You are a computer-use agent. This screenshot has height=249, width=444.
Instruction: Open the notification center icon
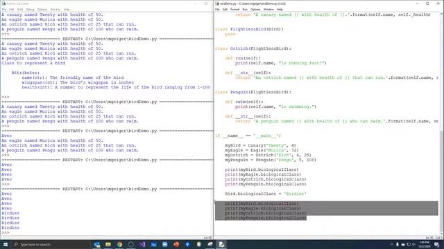pyautogui.click(x=437, y=244)
